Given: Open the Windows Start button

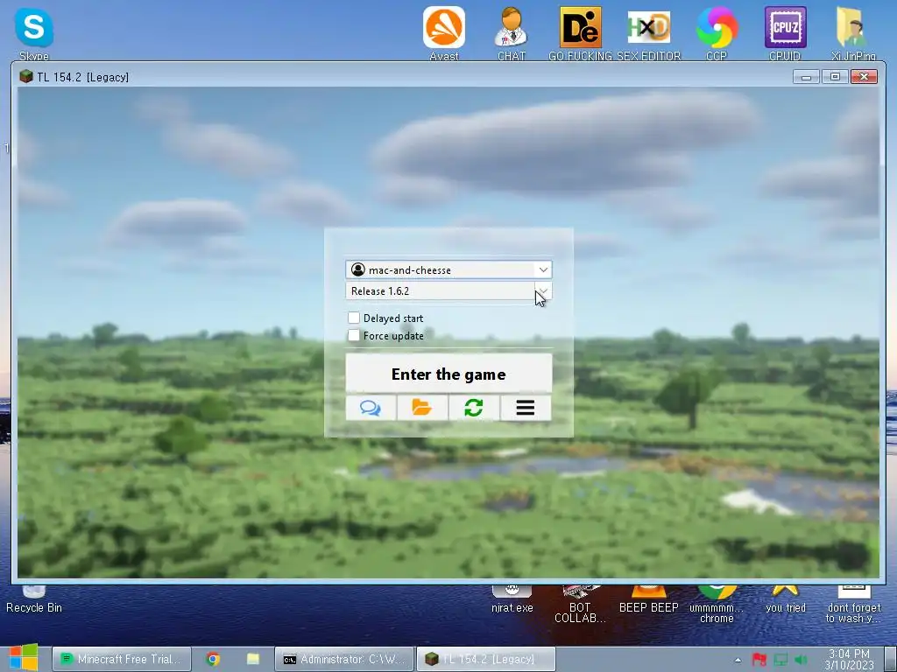Looking at the screenshot, I should (x=23, y=658).
